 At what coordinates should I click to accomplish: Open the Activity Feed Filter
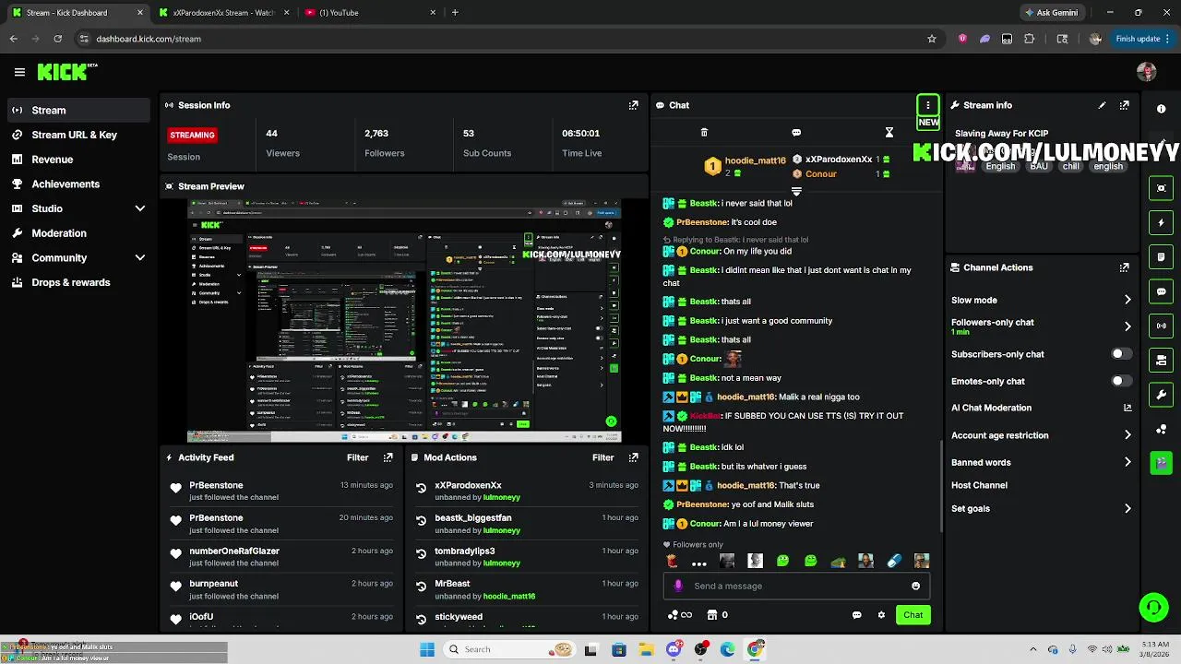[x=358, y=457]
